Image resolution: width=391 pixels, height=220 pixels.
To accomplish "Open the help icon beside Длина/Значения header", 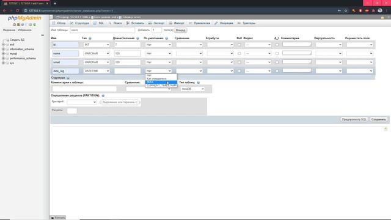I will point(137,38).
